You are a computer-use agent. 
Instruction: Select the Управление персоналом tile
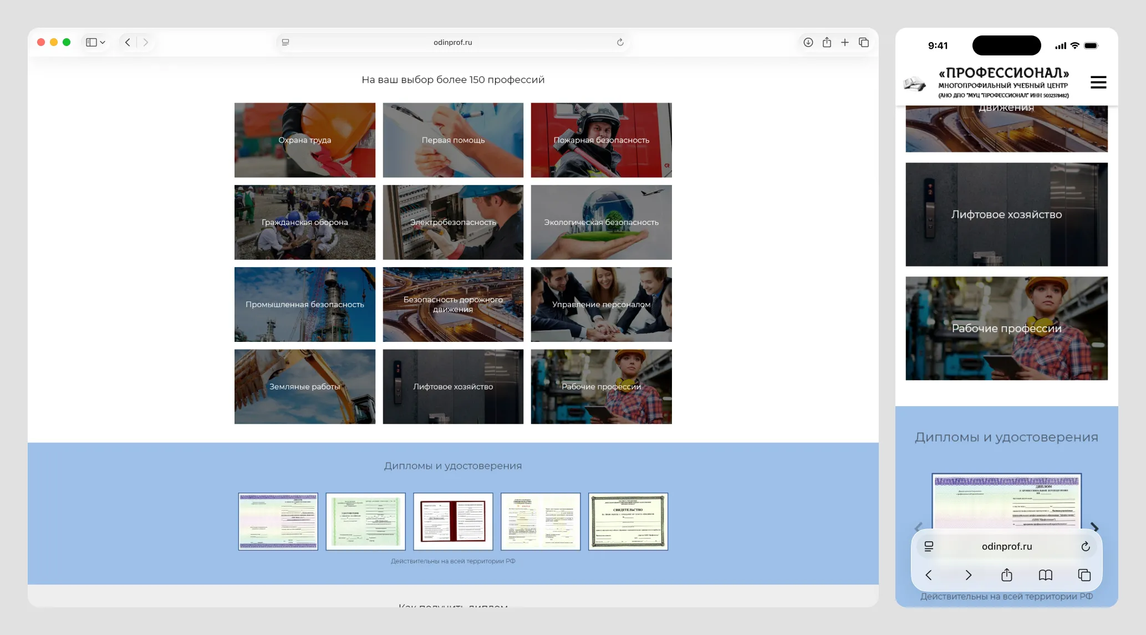tap(601, 304)
